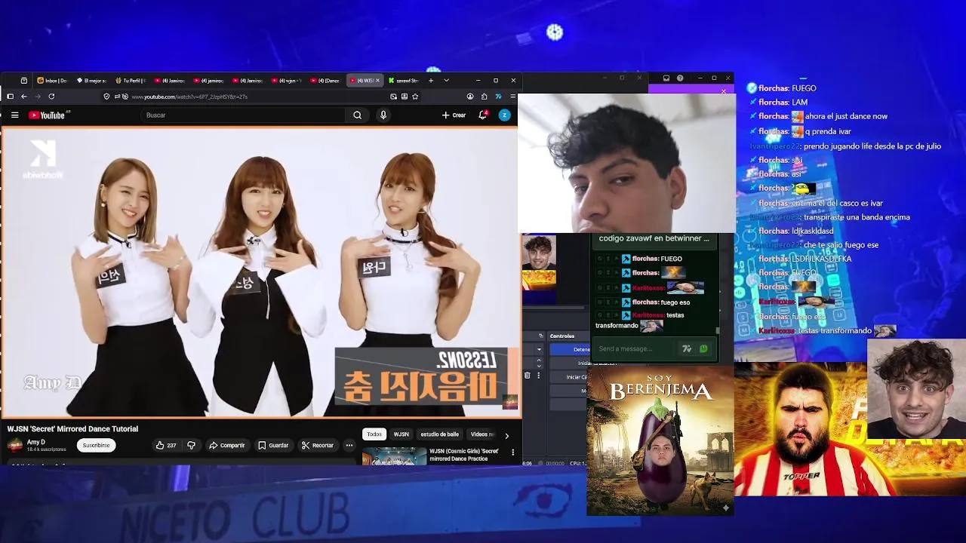966x543 pixels.
Task: Bookmark this page with the star icon
Action: tap(415, 97)
